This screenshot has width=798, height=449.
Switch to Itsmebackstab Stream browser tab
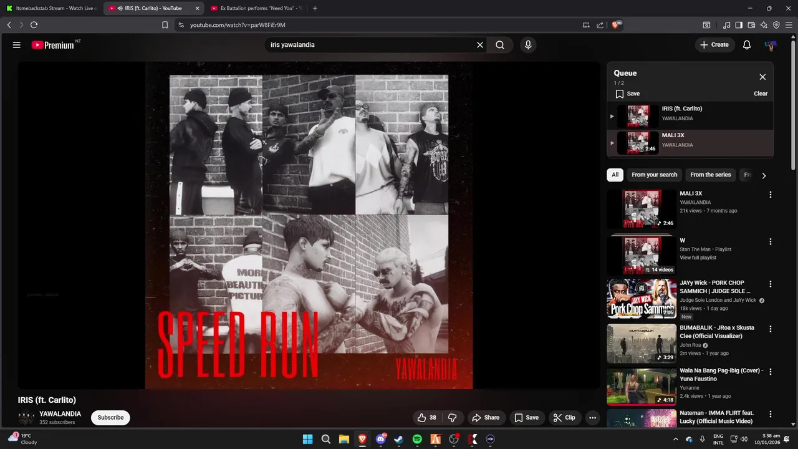(x=52, y=8)
